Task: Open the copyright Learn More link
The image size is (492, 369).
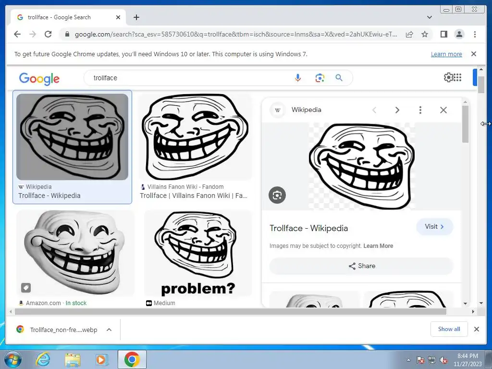Action: pos(378,246)
